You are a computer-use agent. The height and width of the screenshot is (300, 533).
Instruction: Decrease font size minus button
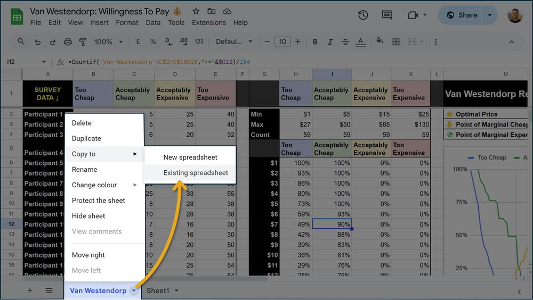(267, 41)
